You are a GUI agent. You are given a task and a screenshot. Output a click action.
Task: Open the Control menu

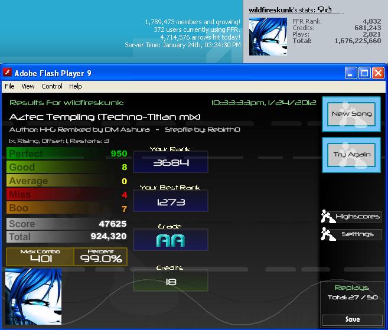pyautogui.click(x=52, y=86)
